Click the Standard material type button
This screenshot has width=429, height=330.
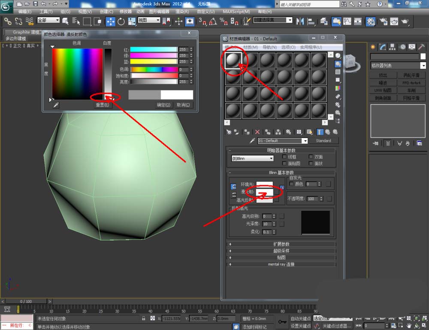pos(323,141)
